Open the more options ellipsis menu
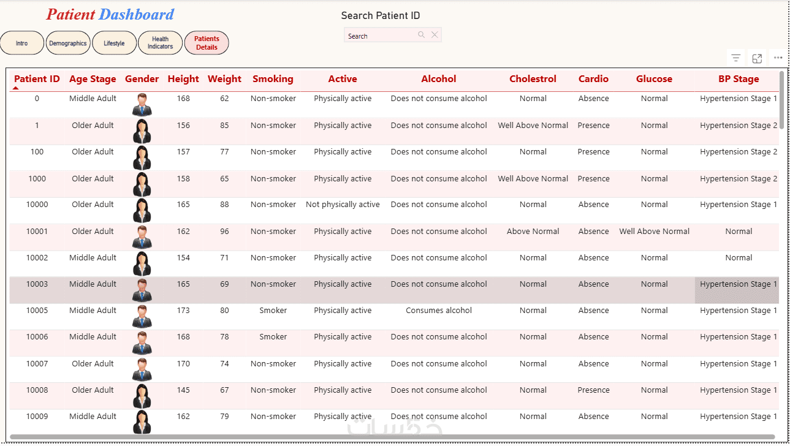This screenshot has width=790, height=446. [778, 58]
